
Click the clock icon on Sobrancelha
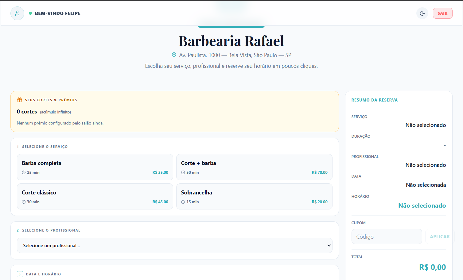pyautogui.click(x=183, y=202)
